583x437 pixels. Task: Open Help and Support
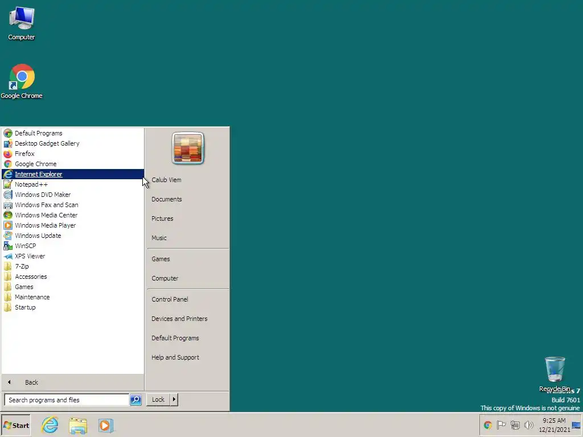pos(188,357)
